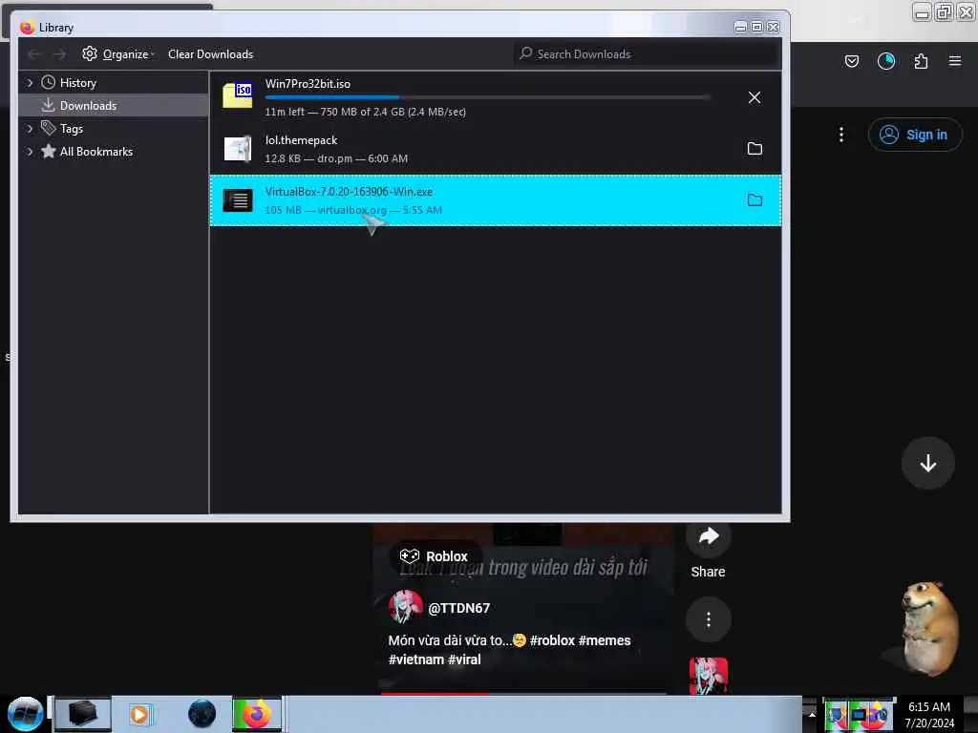Screen dimensions: 978x733
Task: Select Tags in the sidebar
Action: tap(71, 129)
